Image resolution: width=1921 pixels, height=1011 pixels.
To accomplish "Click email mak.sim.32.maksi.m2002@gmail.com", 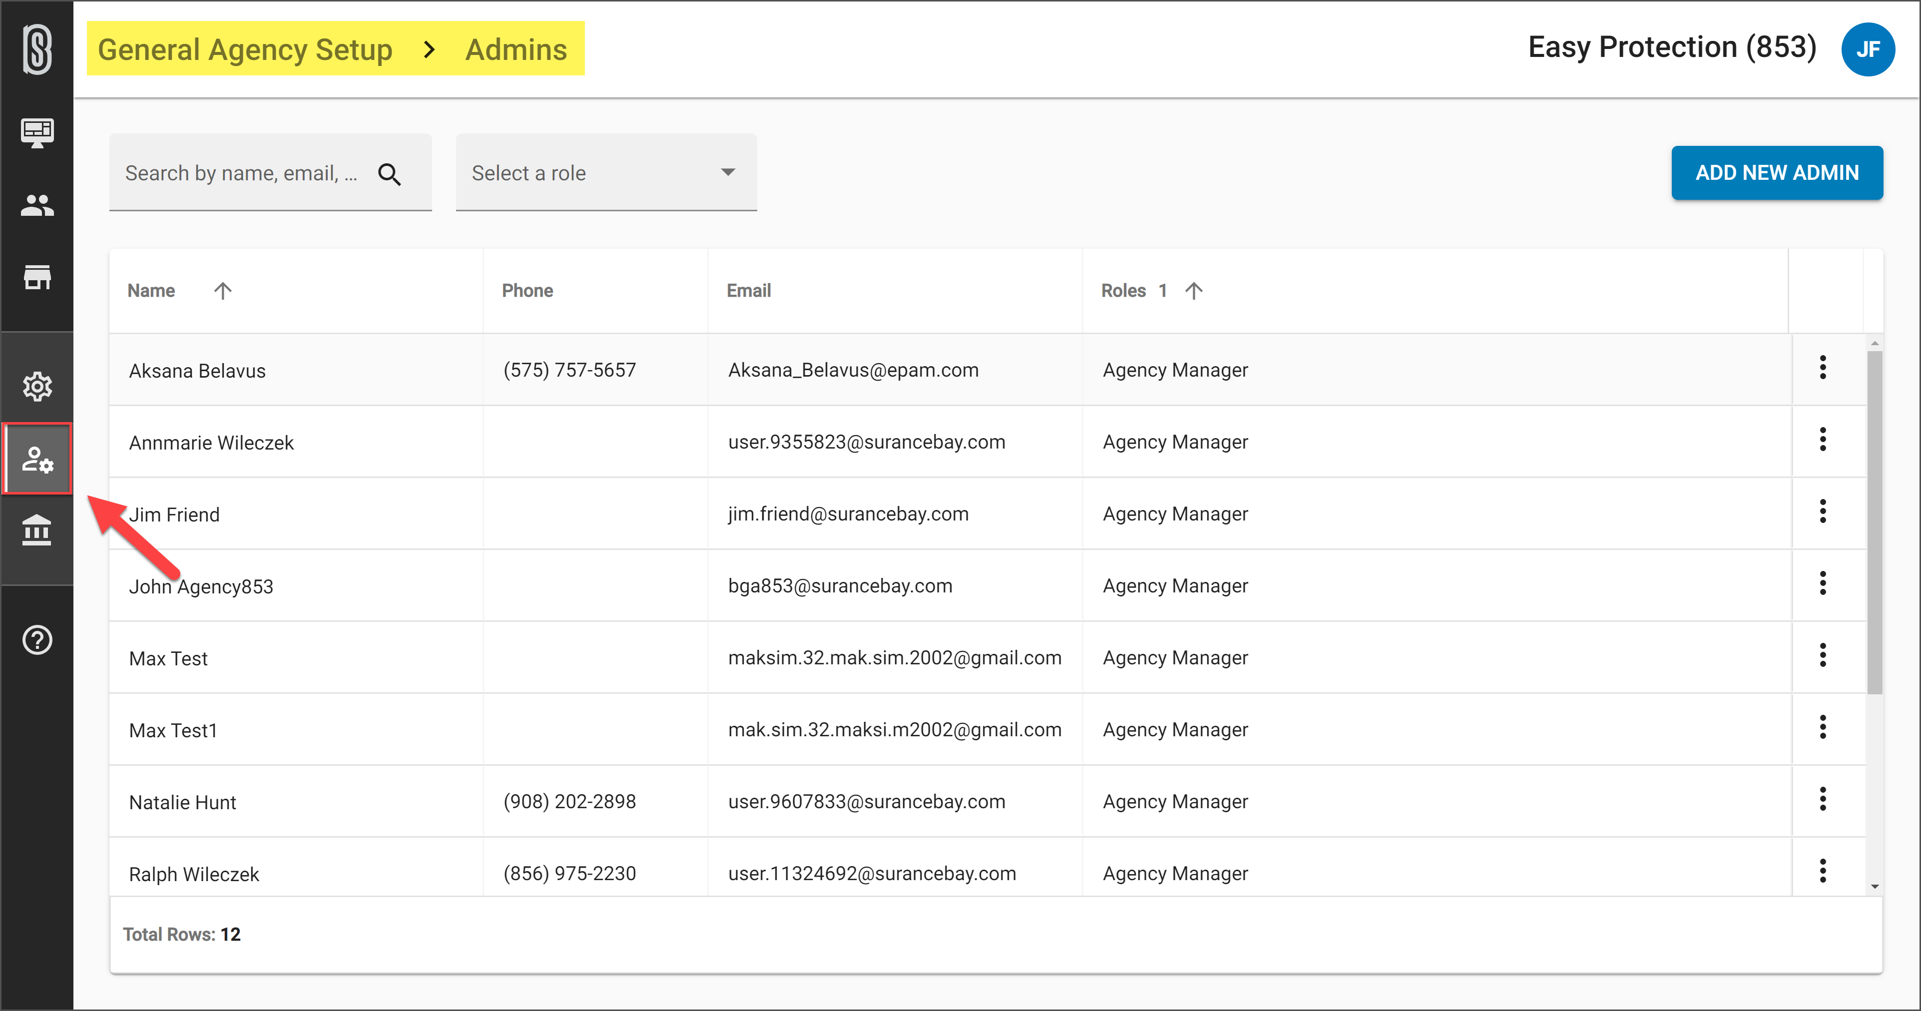I will point(895,730).
